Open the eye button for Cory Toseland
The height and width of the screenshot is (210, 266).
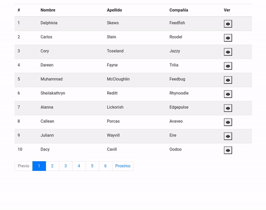click(x=228, y=52)
